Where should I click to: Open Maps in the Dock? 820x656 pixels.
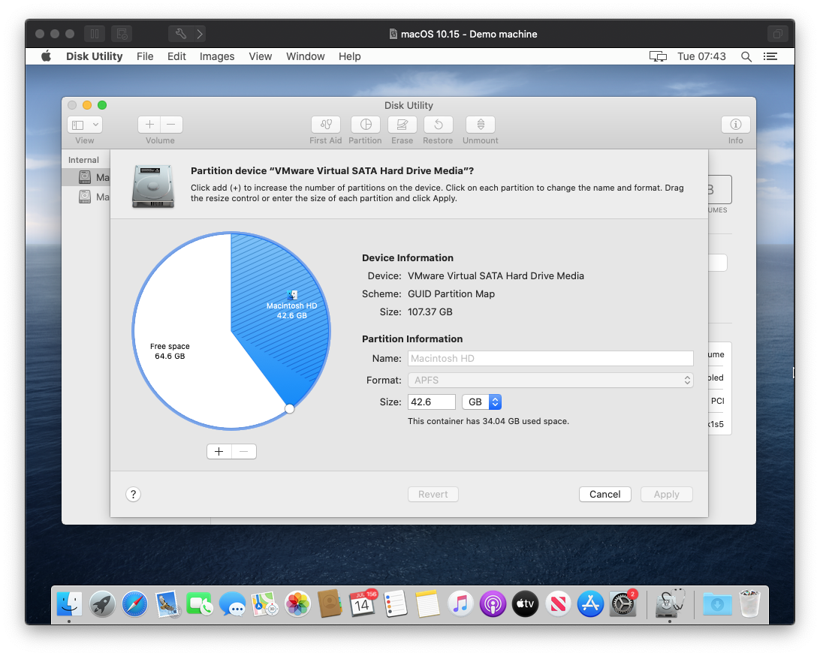265,604
